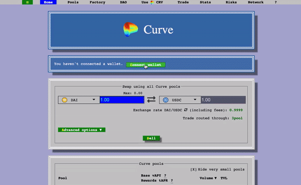
Task: Open the Risks page
Action: (231, 2)
